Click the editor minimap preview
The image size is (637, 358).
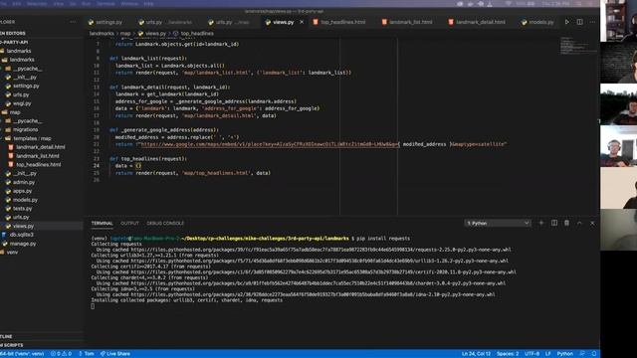click(x=577, y=46)
